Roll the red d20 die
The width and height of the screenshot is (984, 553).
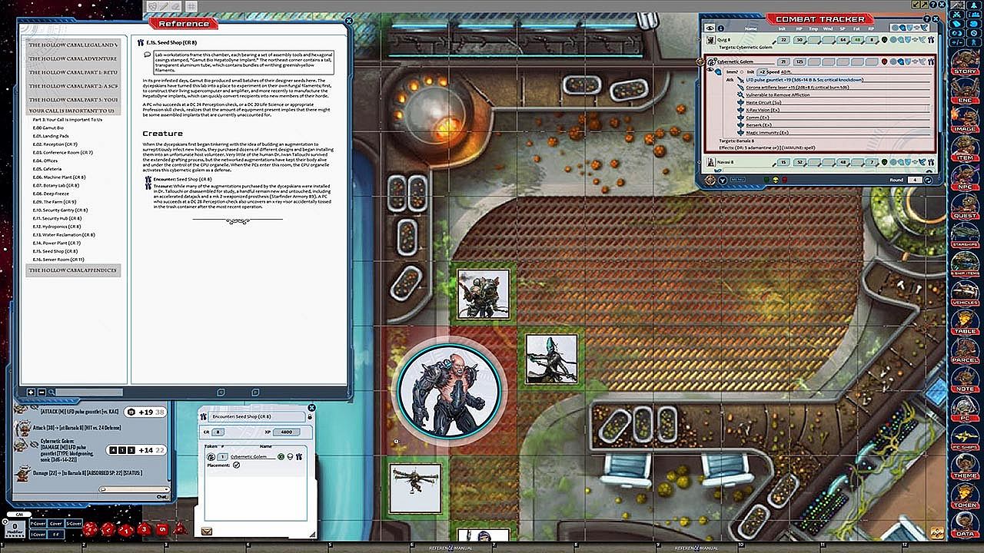90,529
